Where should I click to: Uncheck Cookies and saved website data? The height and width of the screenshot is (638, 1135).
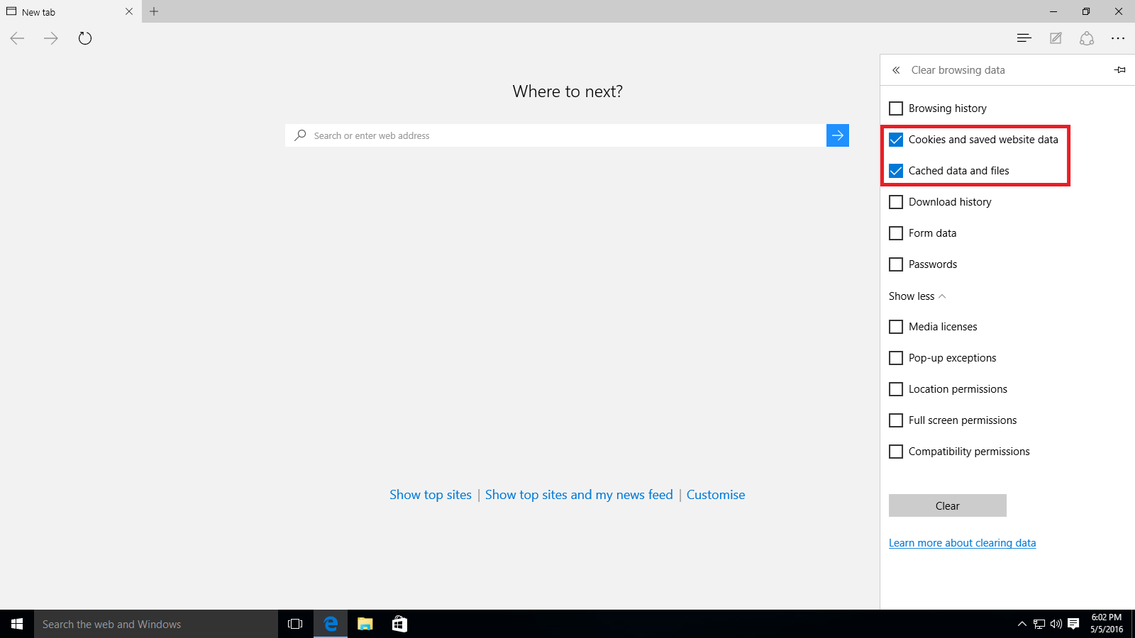[x=896, y=140]
